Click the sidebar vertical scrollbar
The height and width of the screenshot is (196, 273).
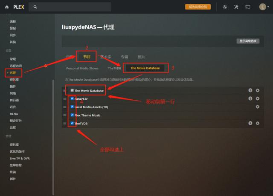pyautogui.click(x=53, y=137)
